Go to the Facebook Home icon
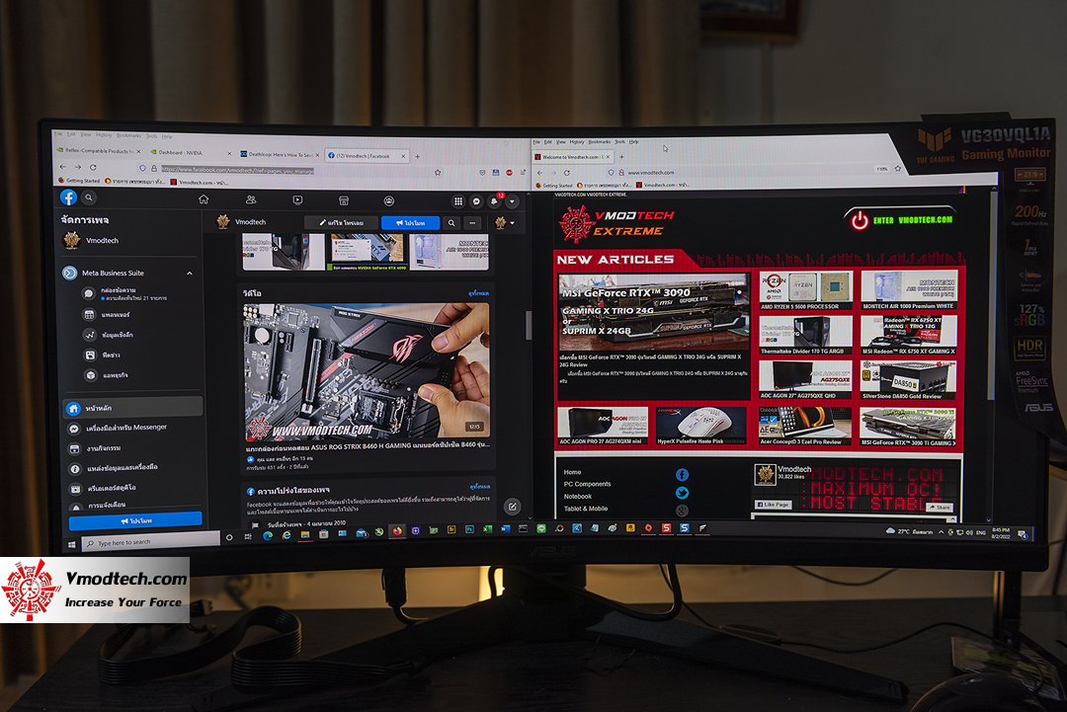The image size is (1067, 712). pyautogui.click(x=204, y=199)
